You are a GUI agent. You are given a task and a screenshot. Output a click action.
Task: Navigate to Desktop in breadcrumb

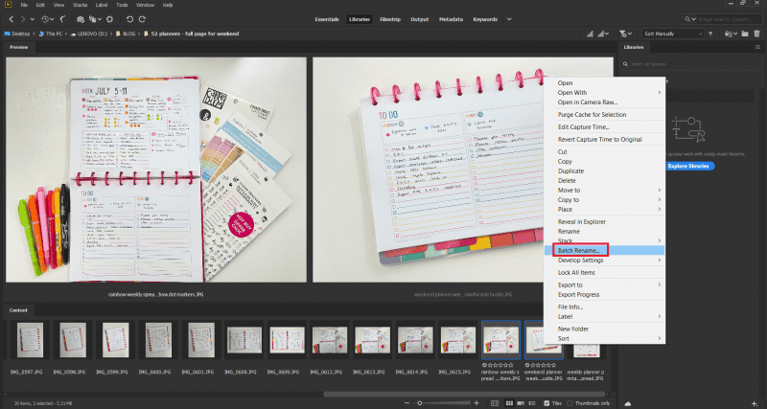coord(17,34)
